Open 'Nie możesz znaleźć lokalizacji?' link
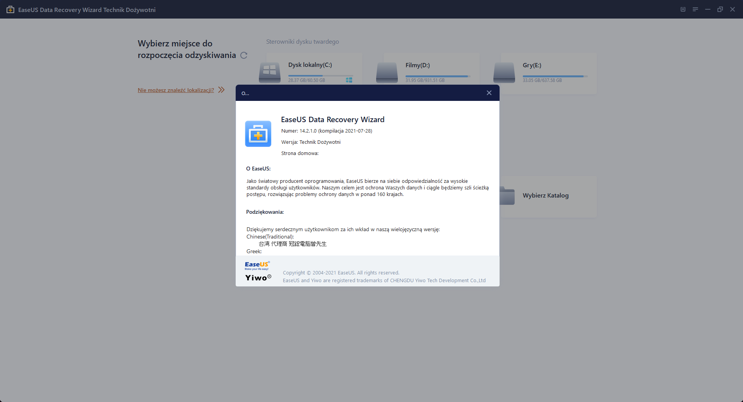Screen dimensions: 743x402 point(176,90)
